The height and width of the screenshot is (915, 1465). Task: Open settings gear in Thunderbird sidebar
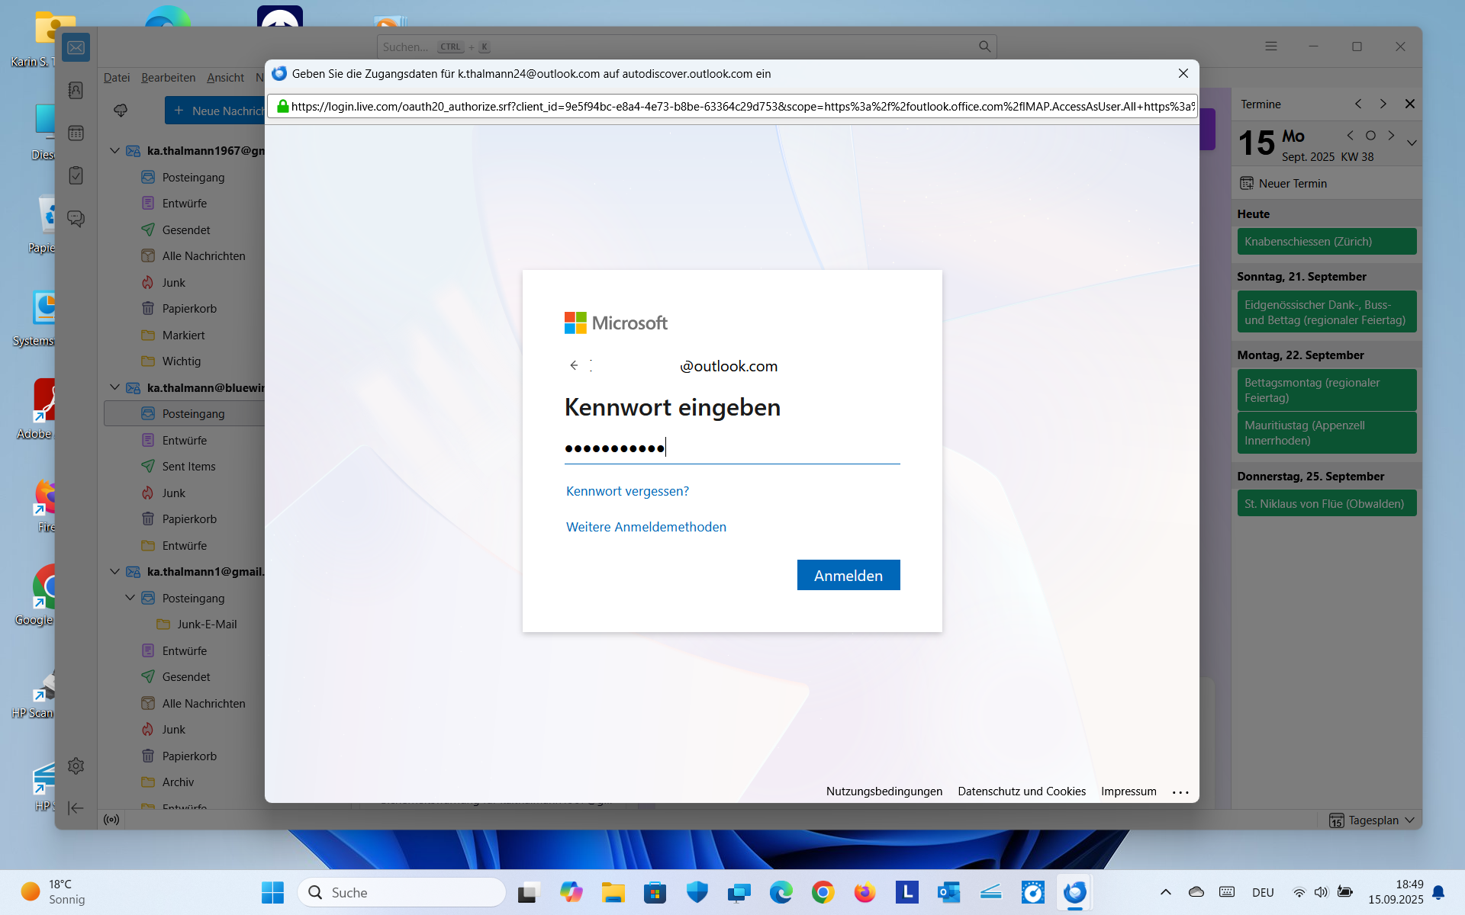click(x=76, y=766)
